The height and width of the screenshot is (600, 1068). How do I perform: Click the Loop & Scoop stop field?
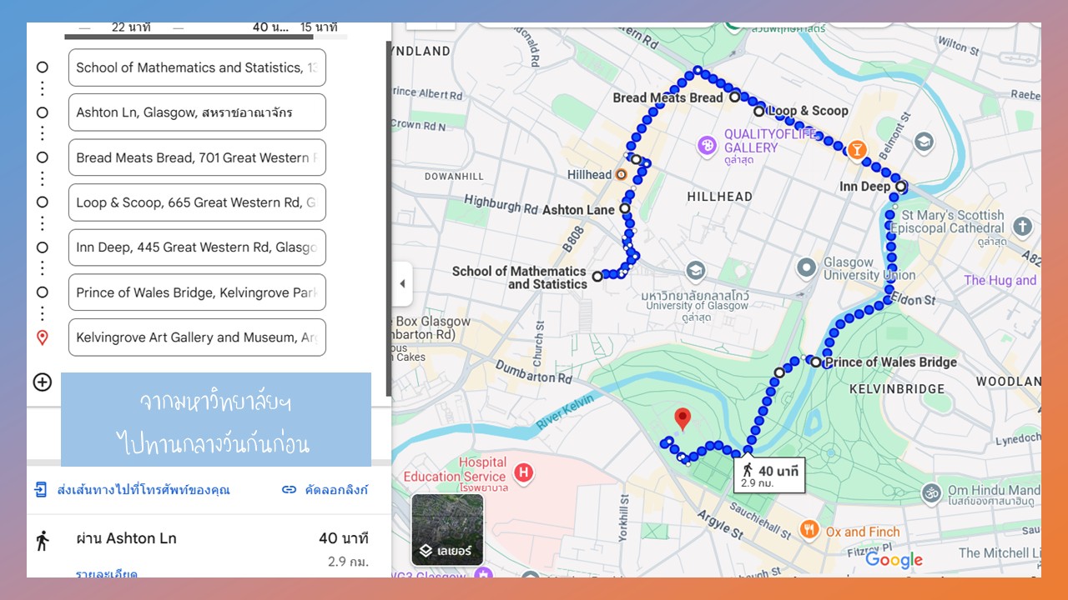point(197,202)
